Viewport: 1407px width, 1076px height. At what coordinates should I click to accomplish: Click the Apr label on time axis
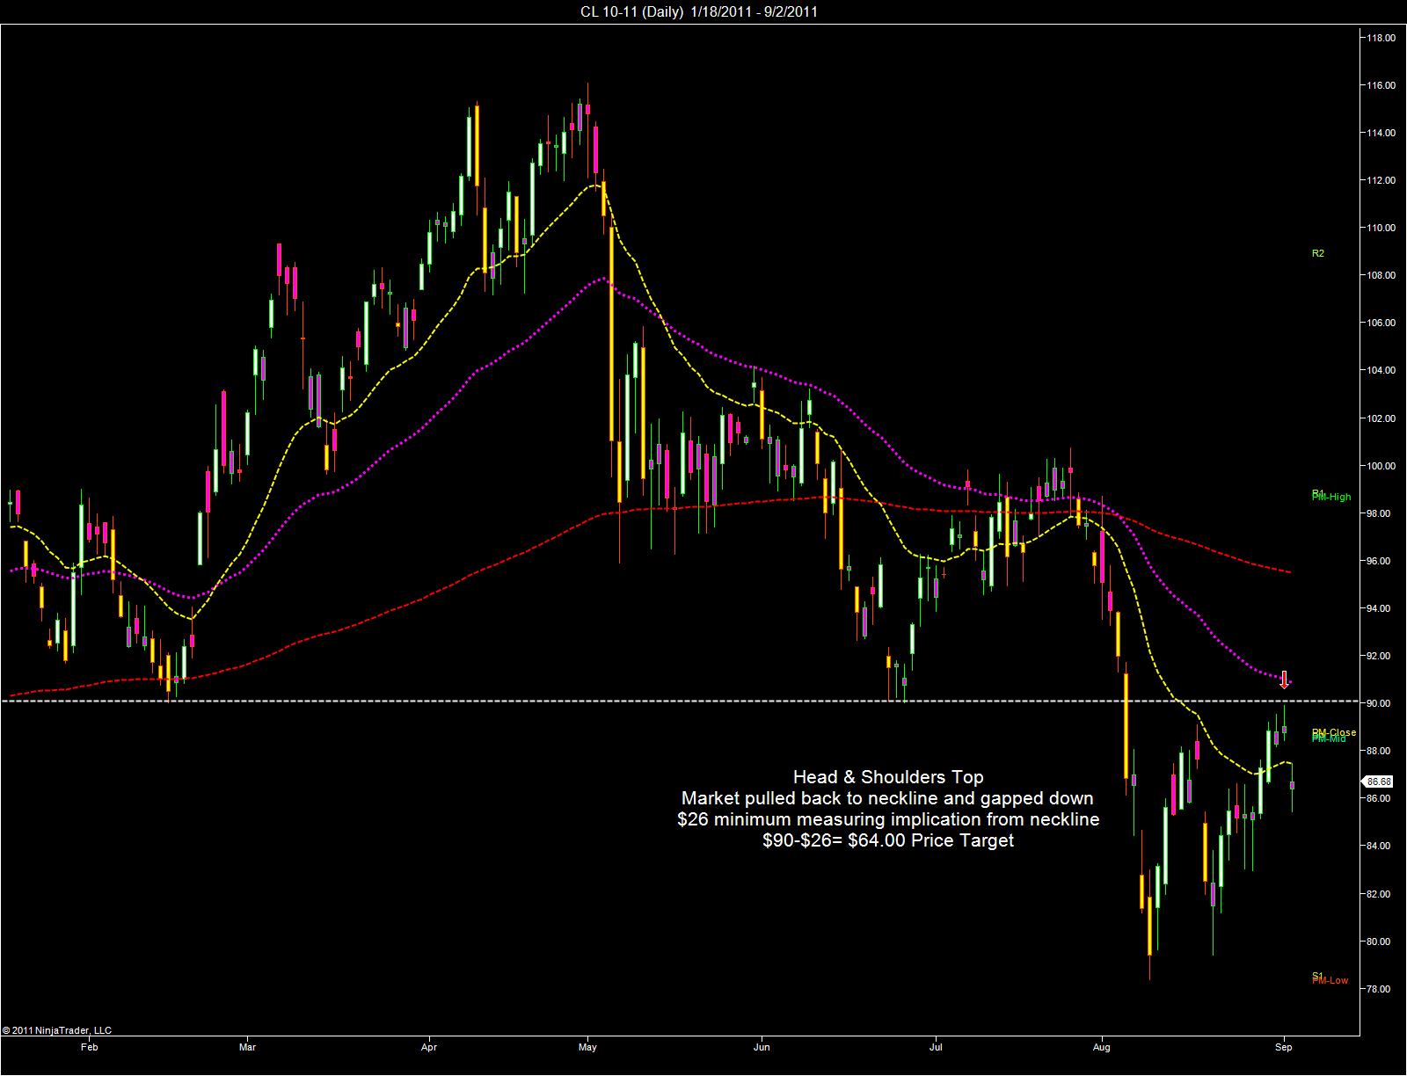pos(429,1047)
